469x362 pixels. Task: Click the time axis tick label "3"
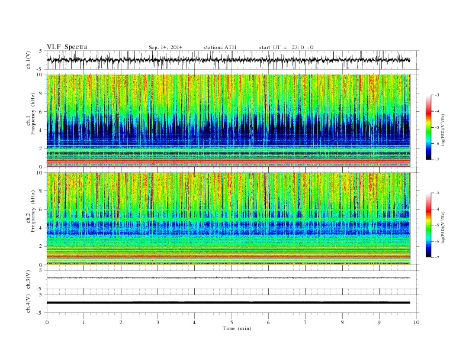(x=158, y=322)
